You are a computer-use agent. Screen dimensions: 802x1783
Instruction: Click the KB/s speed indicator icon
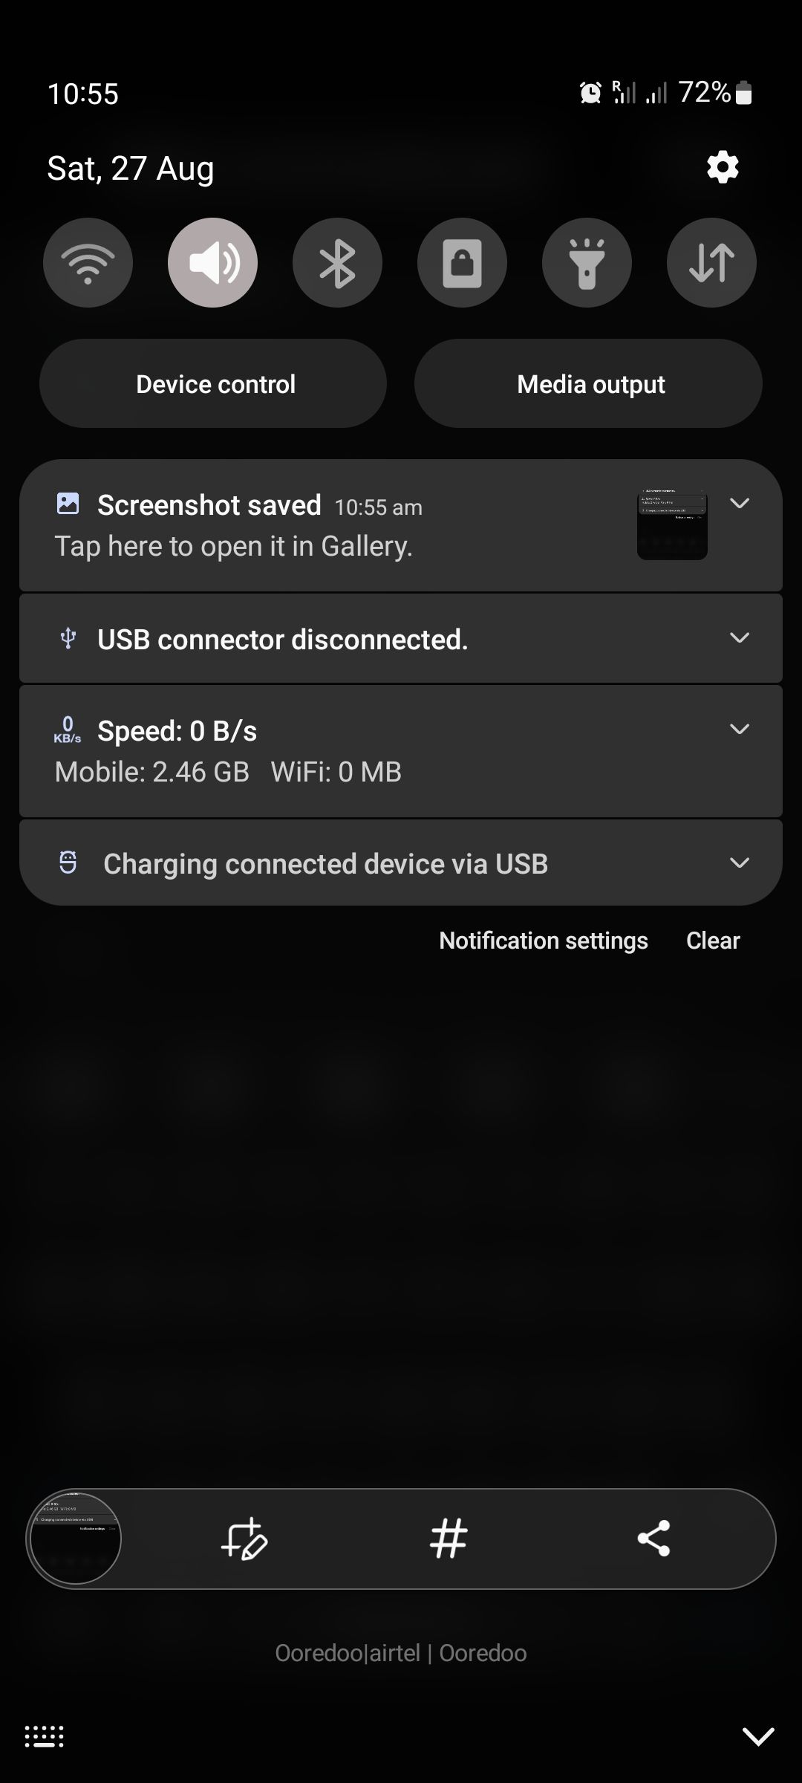tap(68, 730)
